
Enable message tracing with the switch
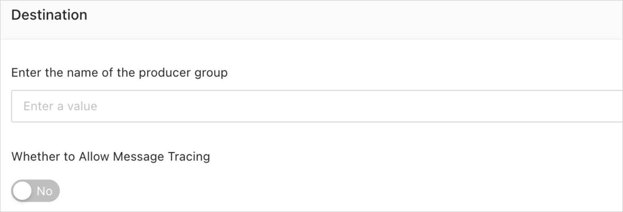click(35, 191)
